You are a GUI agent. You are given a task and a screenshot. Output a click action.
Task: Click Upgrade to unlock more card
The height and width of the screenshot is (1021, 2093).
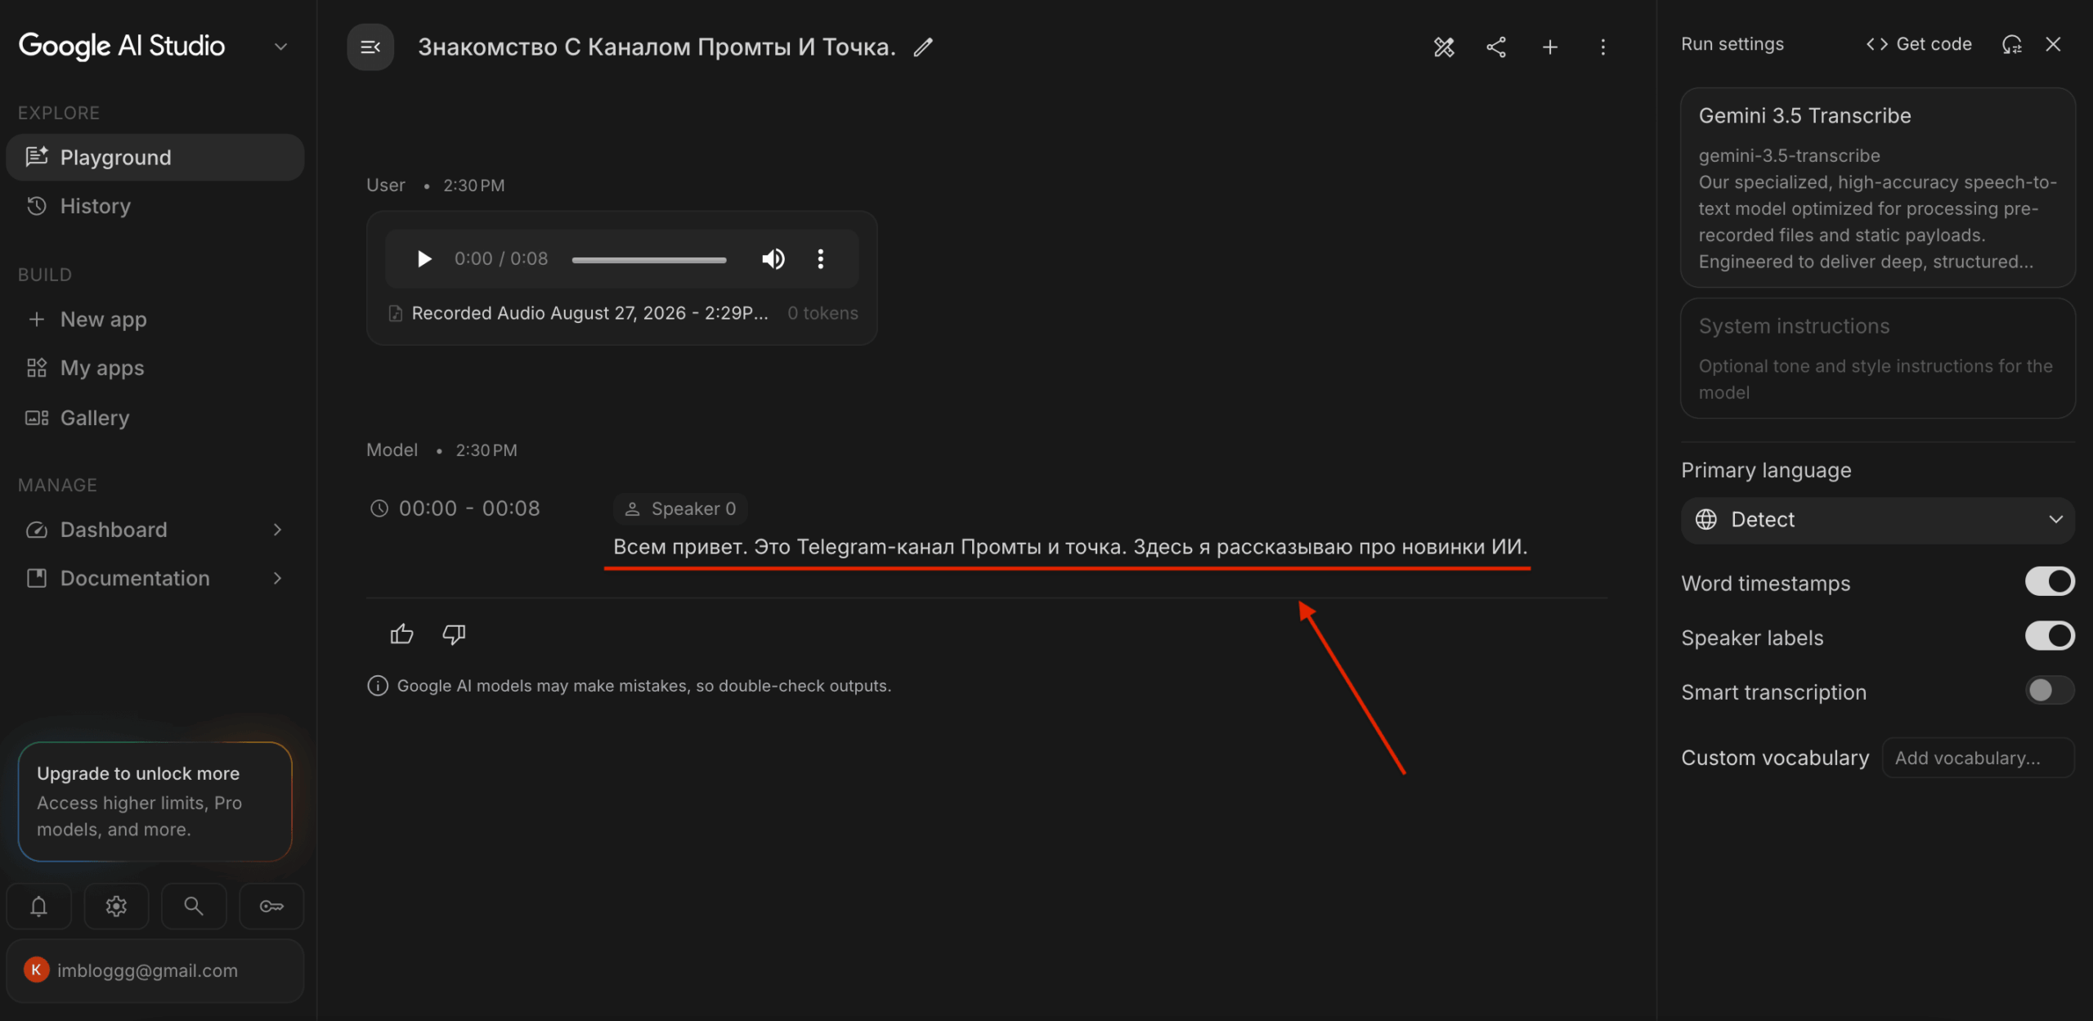[x=155, y=801]
